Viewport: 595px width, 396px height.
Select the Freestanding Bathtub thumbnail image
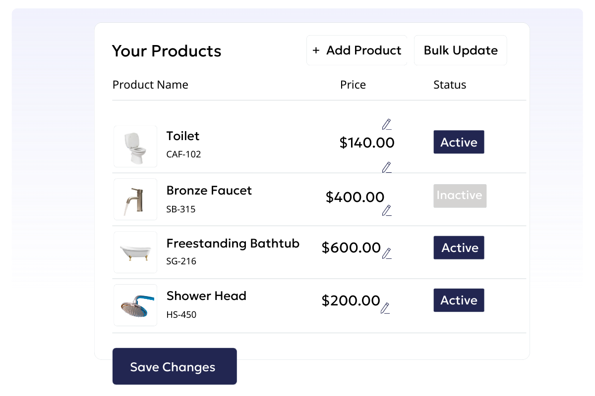(x=135, y=252)
